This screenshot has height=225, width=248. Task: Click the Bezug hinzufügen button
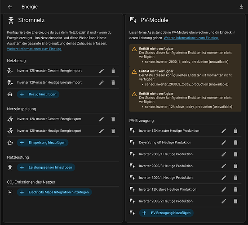tap(38, 94)
